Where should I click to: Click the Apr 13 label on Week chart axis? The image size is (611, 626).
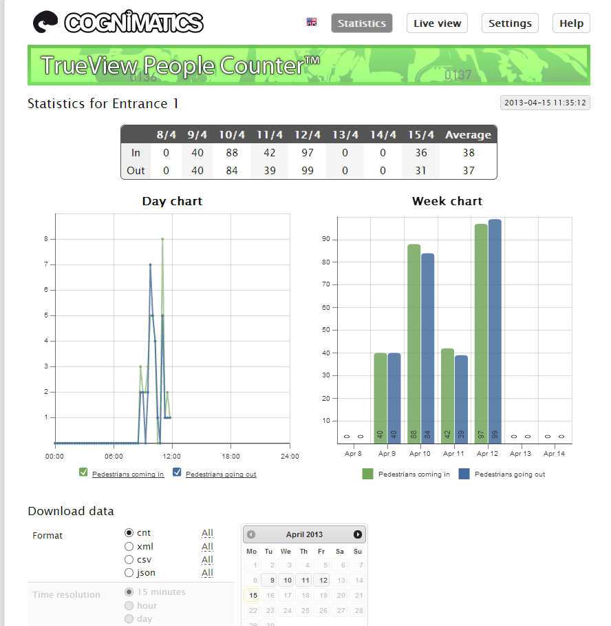click(x=520, y=454)
